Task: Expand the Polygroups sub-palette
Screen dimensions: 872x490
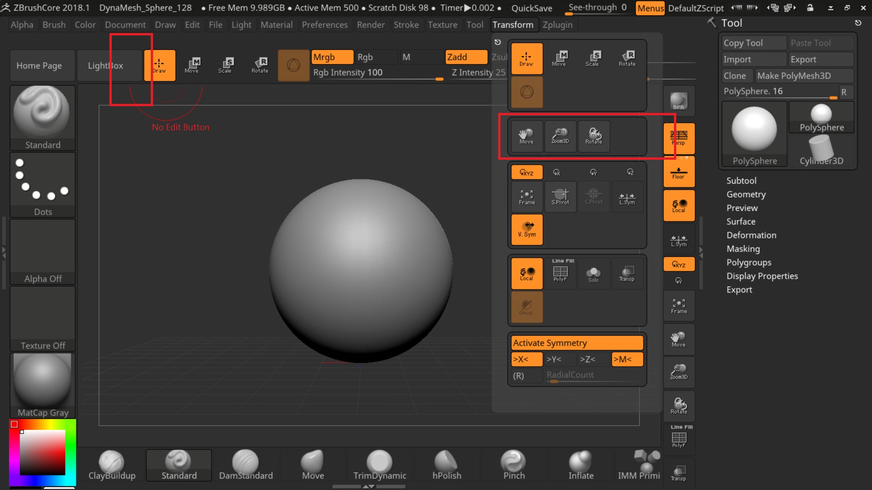Action: click(x=748, y=262)
